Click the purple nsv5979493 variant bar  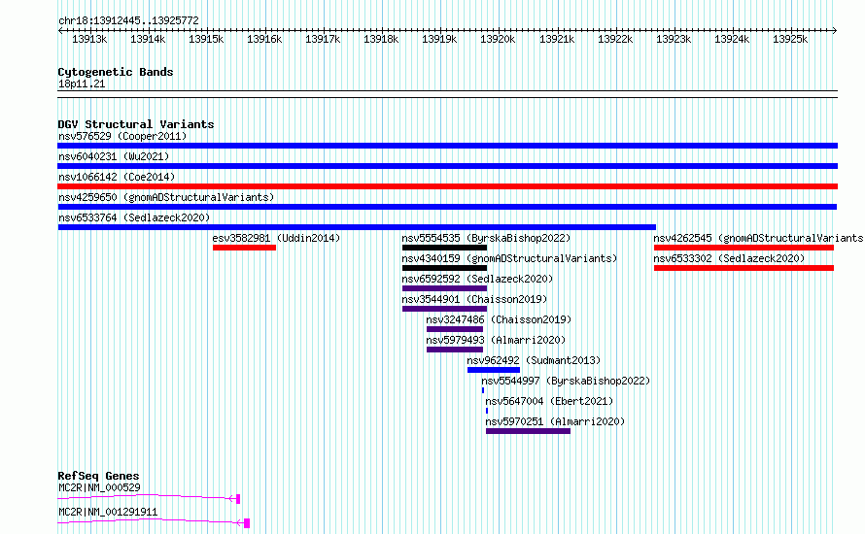click(455, 350)
